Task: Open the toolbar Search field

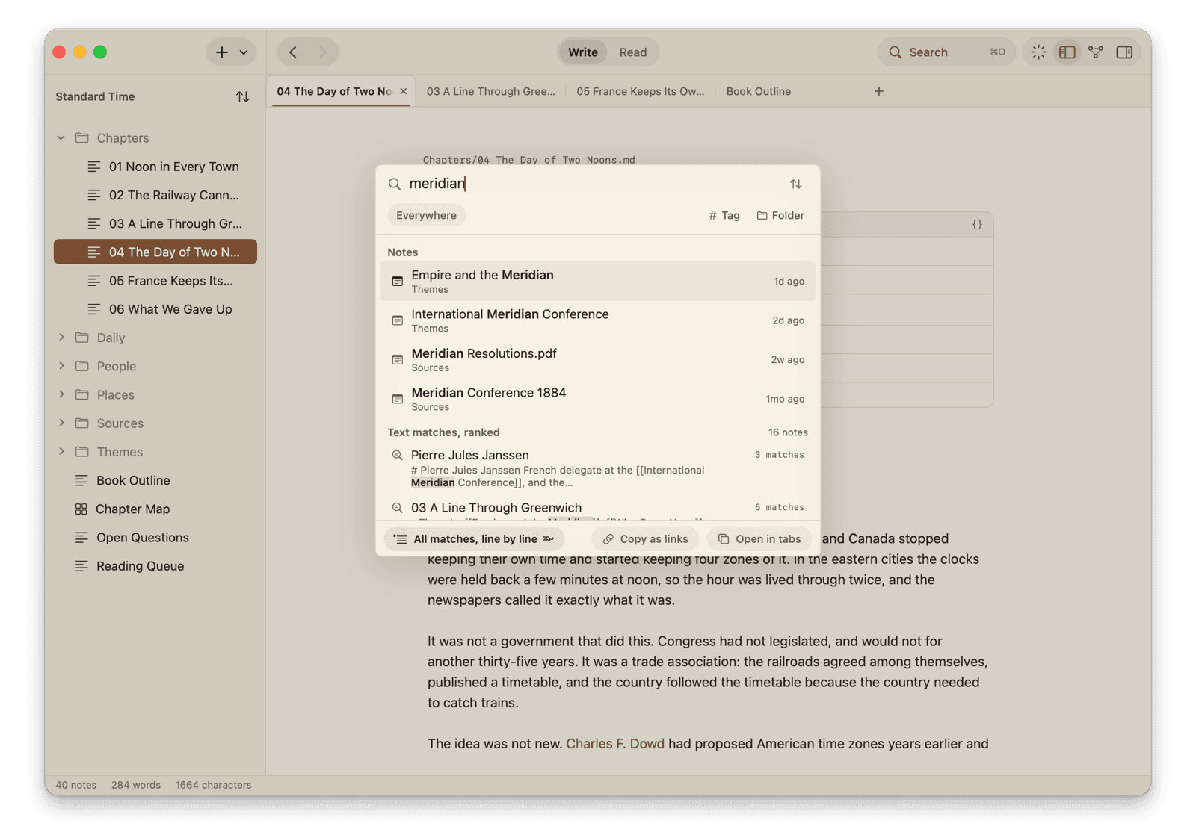Action: pos(946,52)
